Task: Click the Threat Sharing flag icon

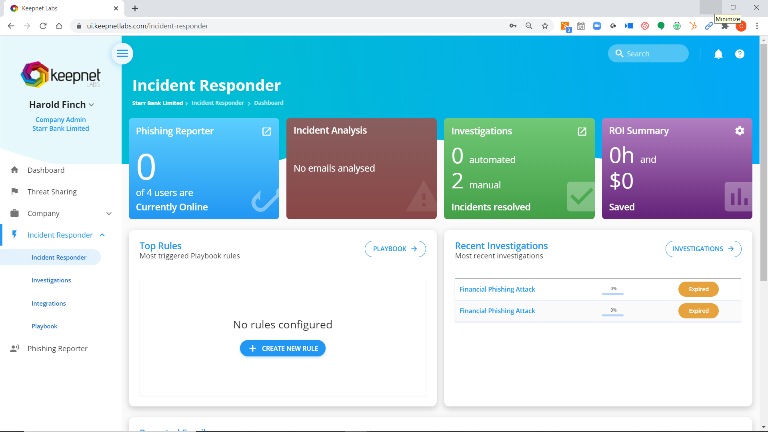Action: coord(15,192)
